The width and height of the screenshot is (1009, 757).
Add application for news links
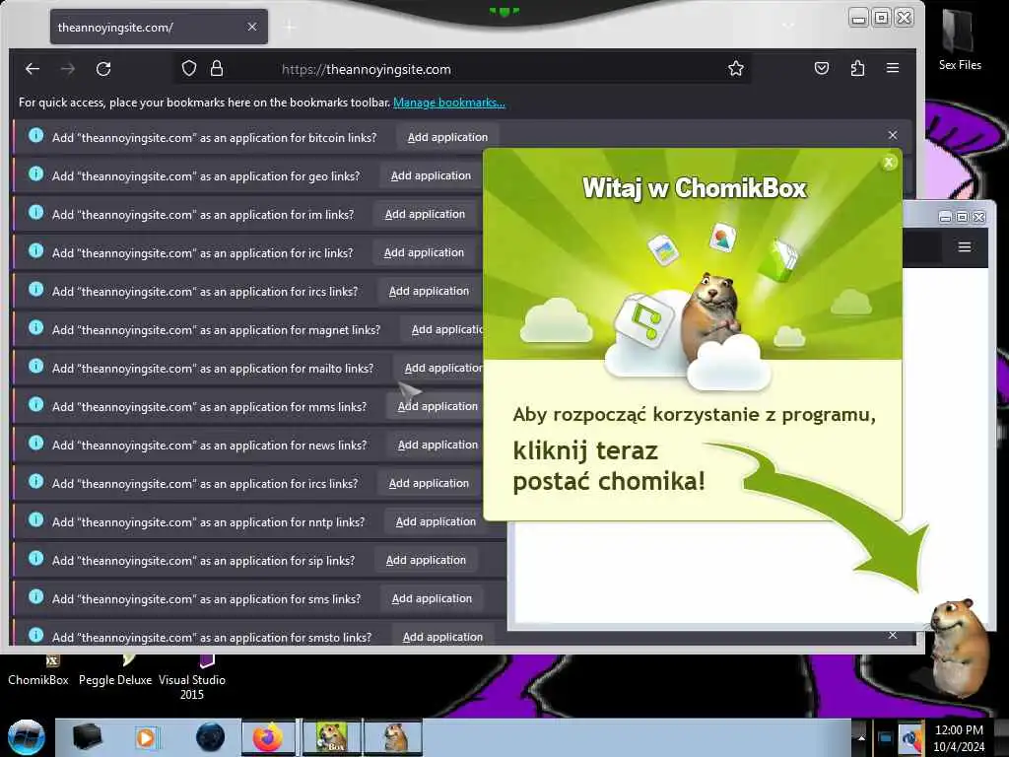(x=437, y=445)
